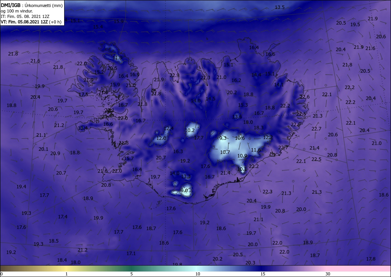Click the 'DMI/IGB : Úrkomumætti (mm)' title text

pos(31,5)
